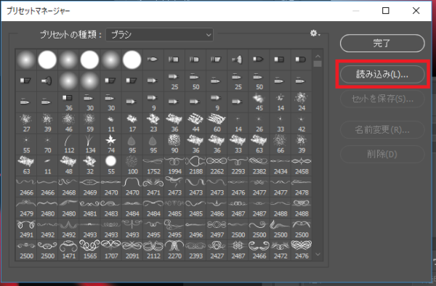Select the ornament brush labeled 2270
436x286 pixels.
tap(174, 250)
